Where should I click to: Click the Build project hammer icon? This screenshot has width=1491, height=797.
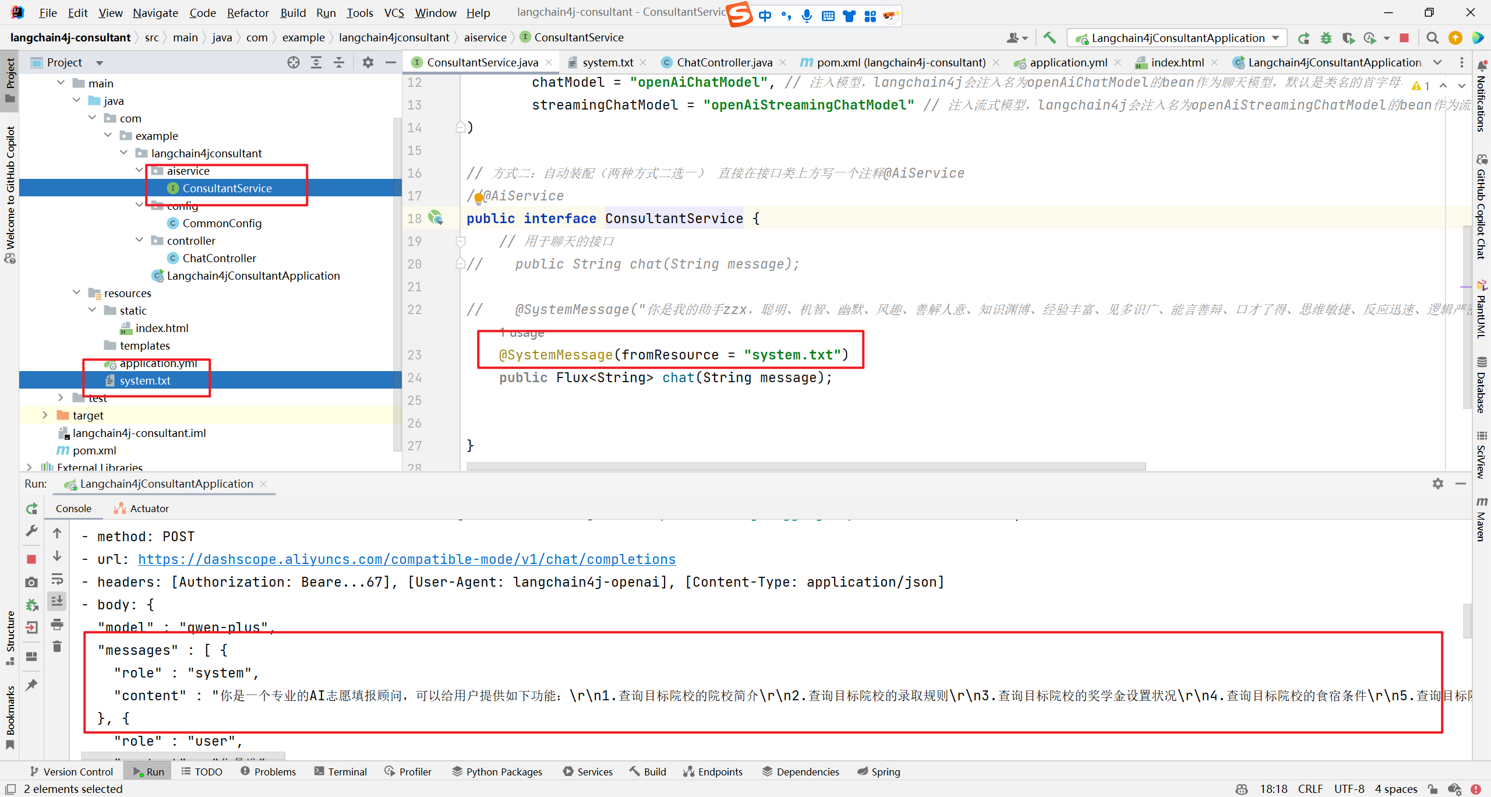(x=1050, y=38)
